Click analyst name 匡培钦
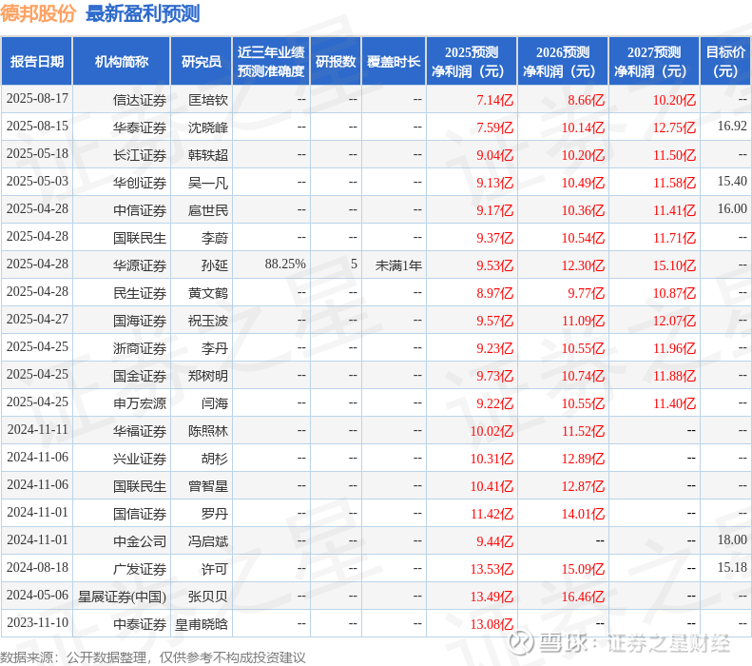752x666 pixels. (208, 100)
